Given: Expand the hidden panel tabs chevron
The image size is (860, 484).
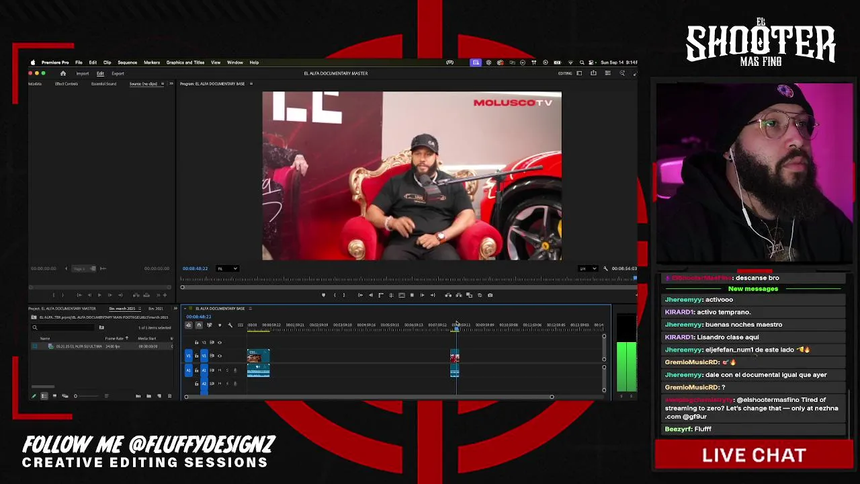Looking at the screenshot, I should tap(171, 84).
